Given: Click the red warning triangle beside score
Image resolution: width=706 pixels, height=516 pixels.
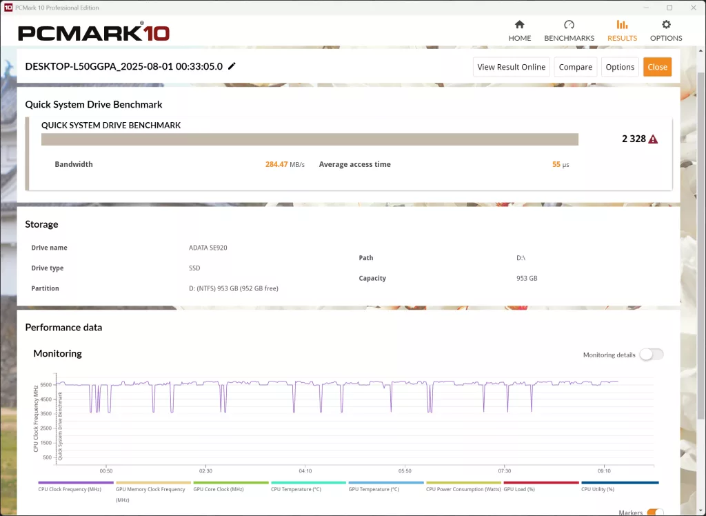Looking at the screenshot, I should tap(653, 139).
